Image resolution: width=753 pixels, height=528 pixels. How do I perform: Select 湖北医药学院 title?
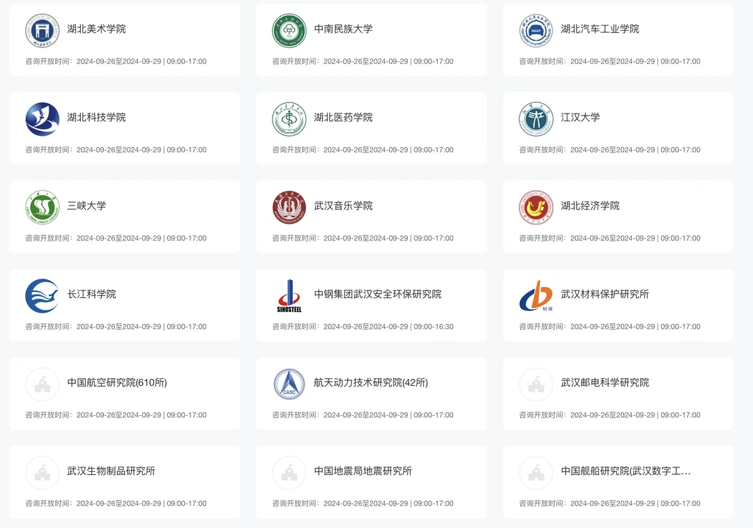pyautogui.click(x=343, y=117)
